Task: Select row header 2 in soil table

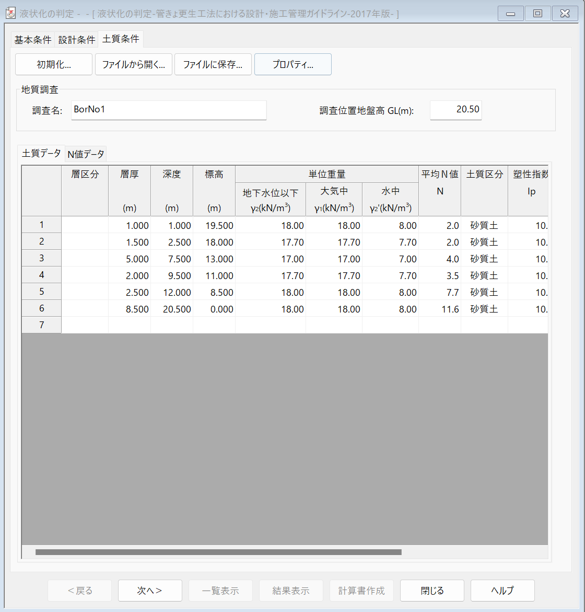Action: 41,241
